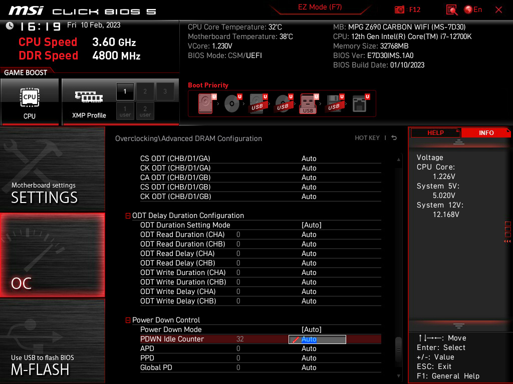The image size is (513, 384).
Task: Select the USB key boot device icon
Action: pyautogui.click(x=309, y=103)
